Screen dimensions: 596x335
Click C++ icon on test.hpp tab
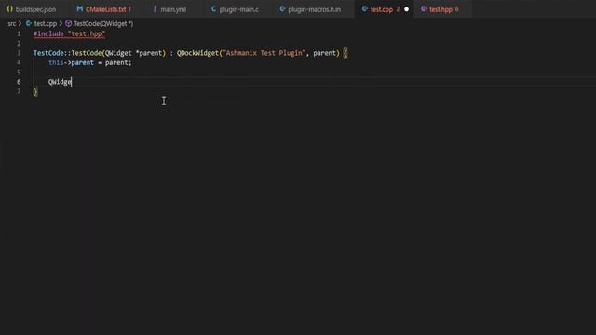[424, 8]
